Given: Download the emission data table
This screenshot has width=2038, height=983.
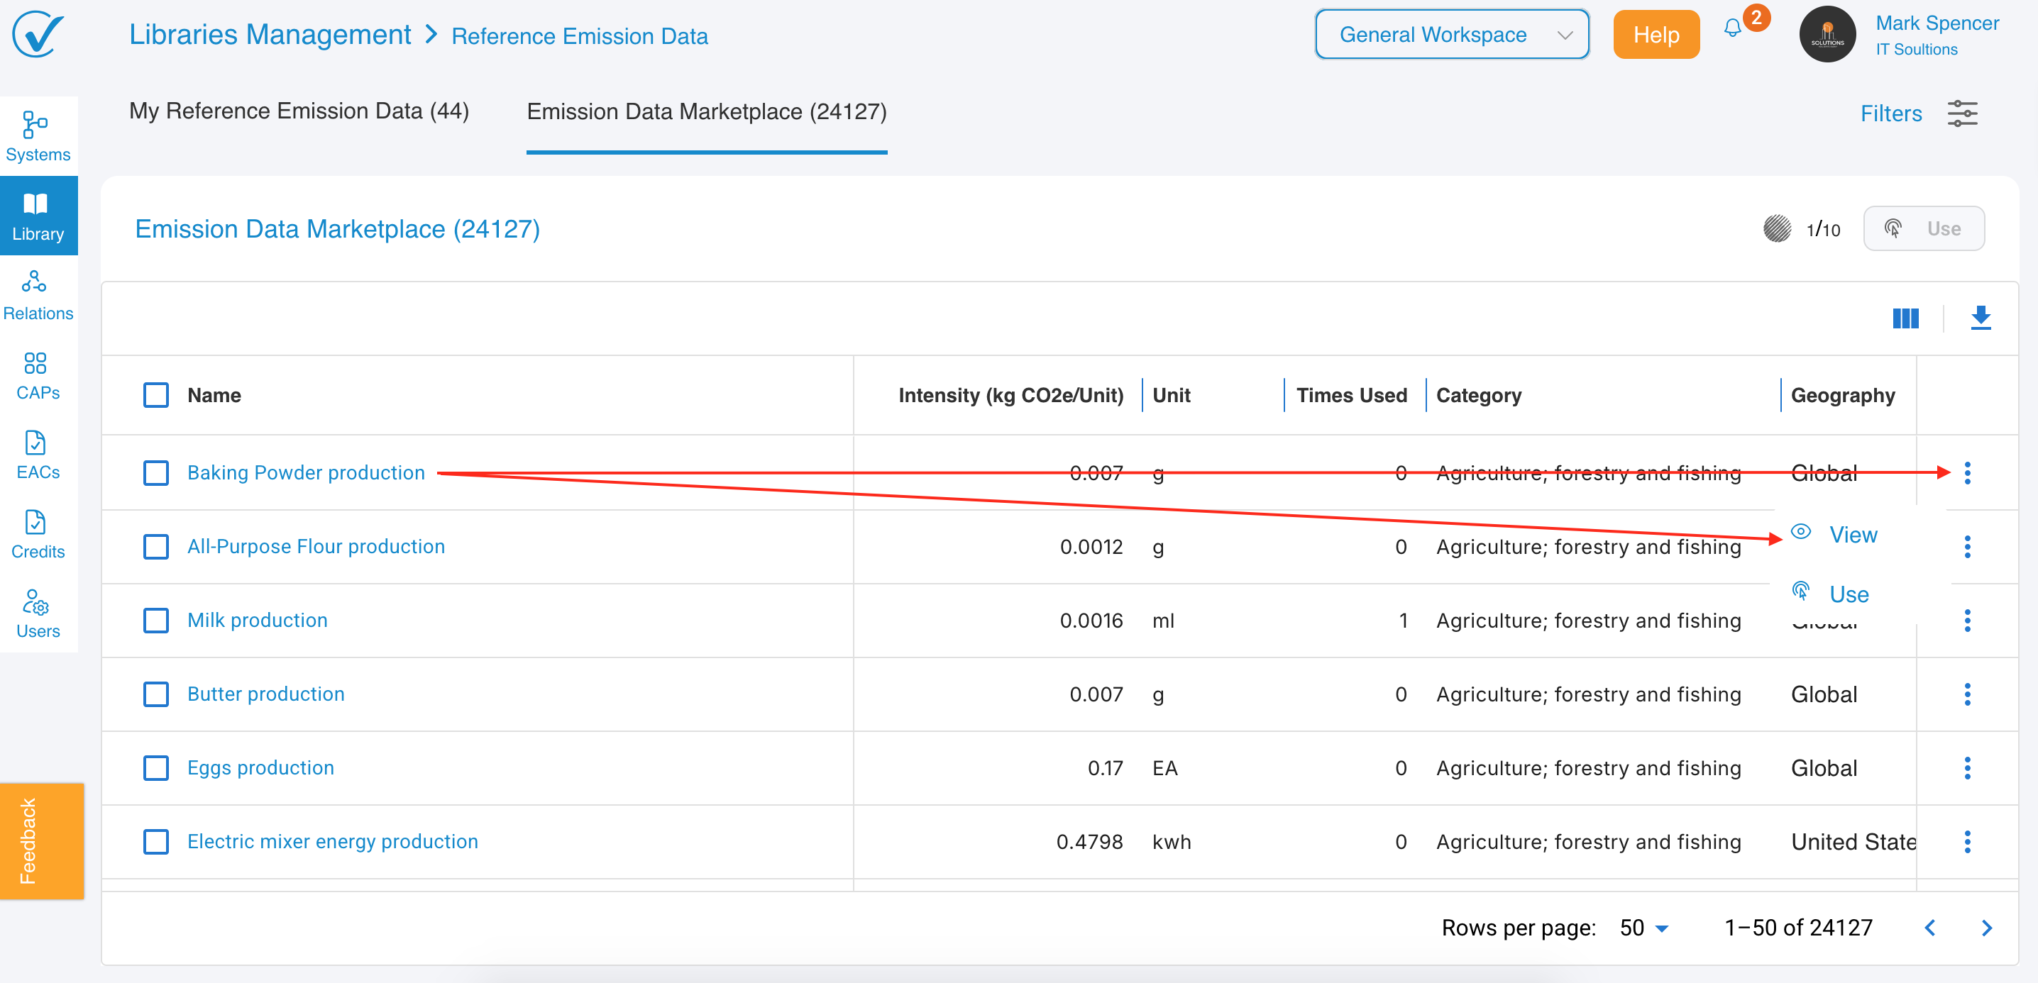Looking at the screenshot, I should [x=1981, y=318].
